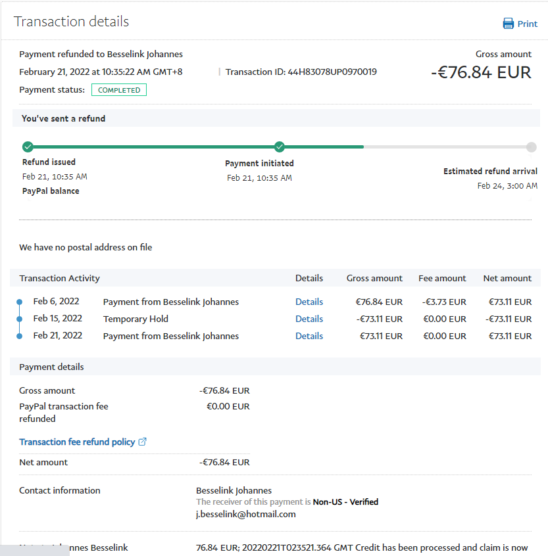Click the email j.besselink@hotmail.com

[245, 514]
